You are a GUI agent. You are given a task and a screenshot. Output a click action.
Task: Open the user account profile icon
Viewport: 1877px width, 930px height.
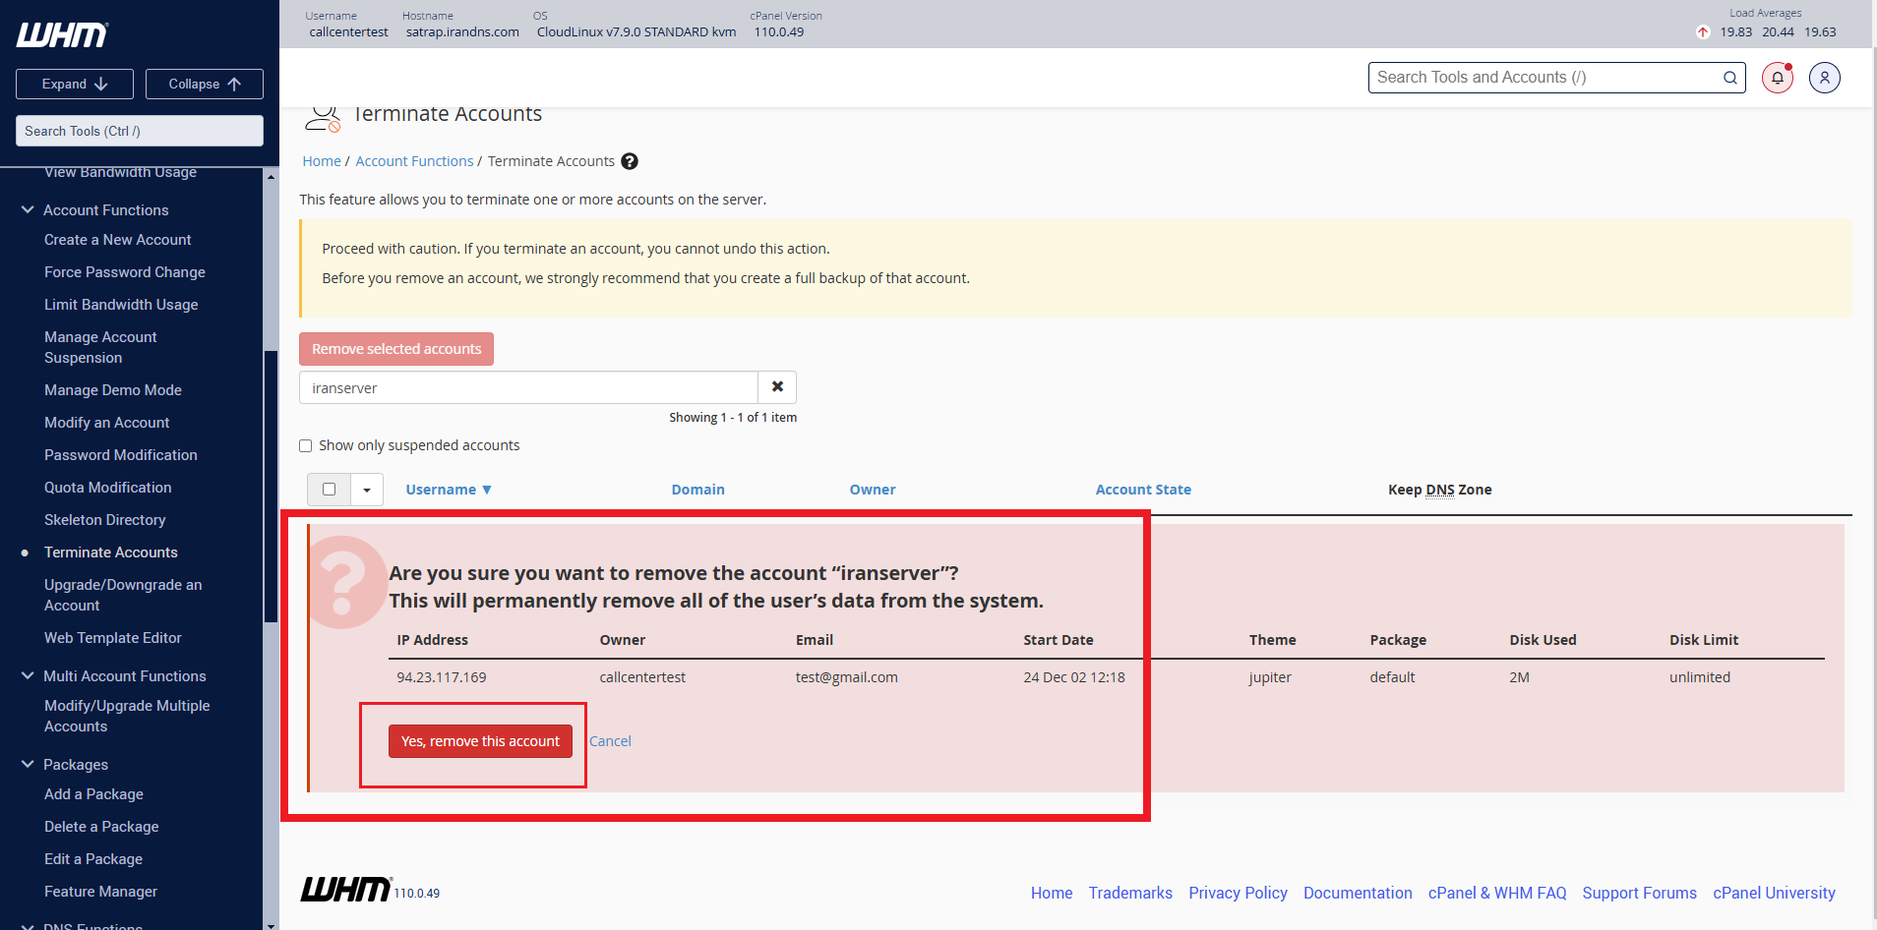1824,78
